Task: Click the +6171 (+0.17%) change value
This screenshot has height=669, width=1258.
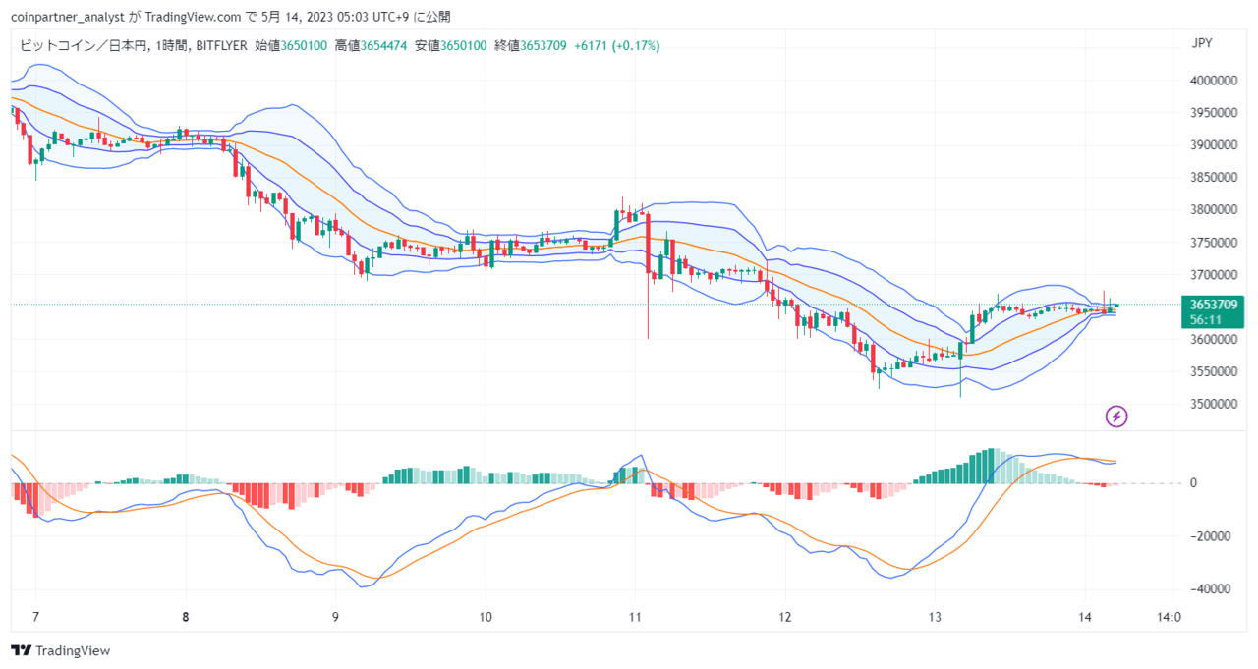Action: point(617,45)
